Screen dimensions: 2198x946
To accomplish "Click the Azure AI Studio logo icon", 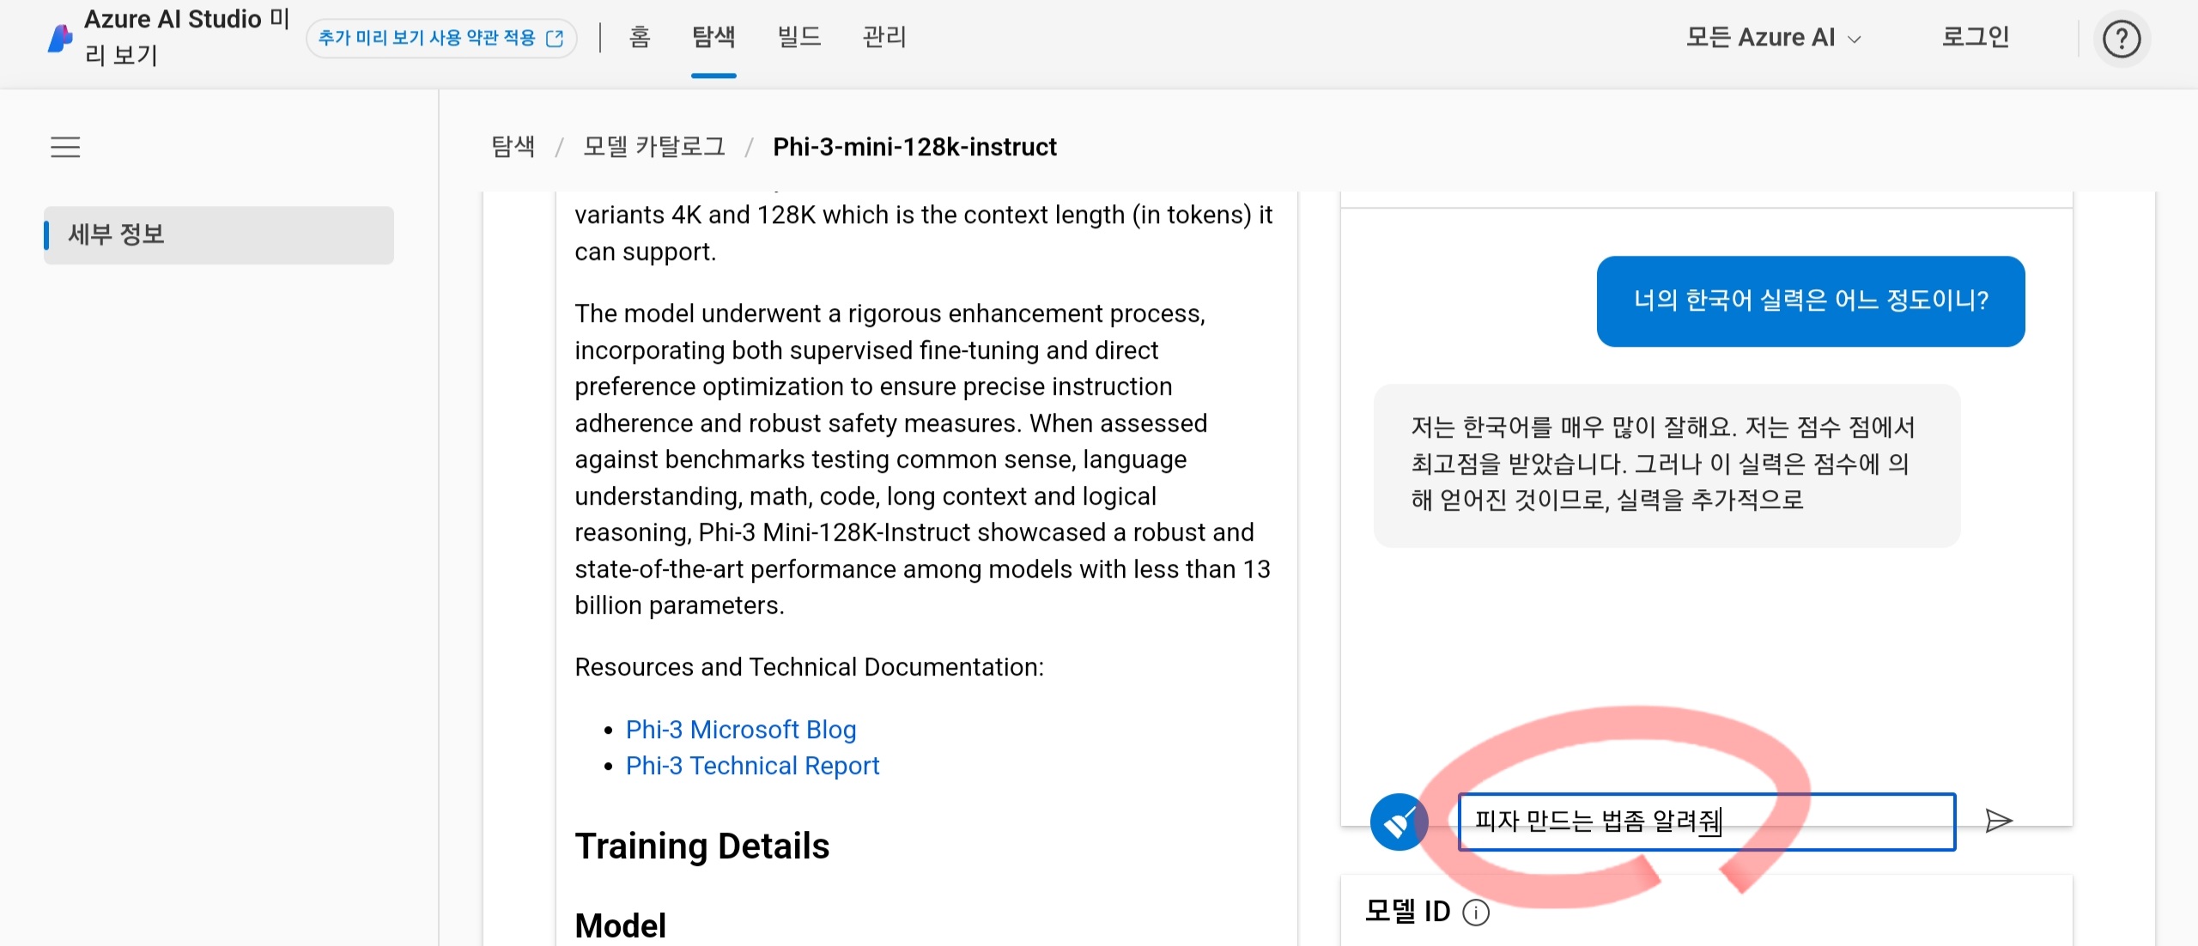I will 60,39.
